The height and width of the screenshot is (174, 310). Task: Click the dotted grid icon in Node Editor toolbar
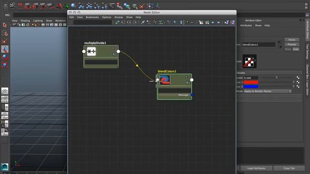click(x=161, y=22)
